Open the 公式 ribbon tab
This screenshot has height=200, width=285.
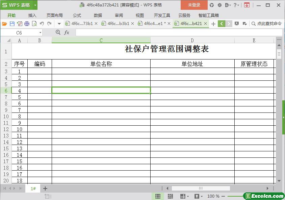[x=77, y=16]
